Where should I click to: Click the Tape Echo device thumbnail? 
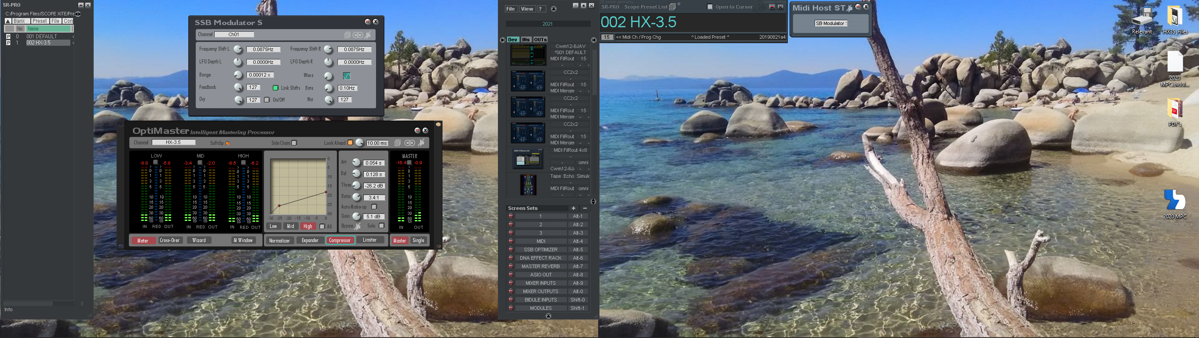528,184
